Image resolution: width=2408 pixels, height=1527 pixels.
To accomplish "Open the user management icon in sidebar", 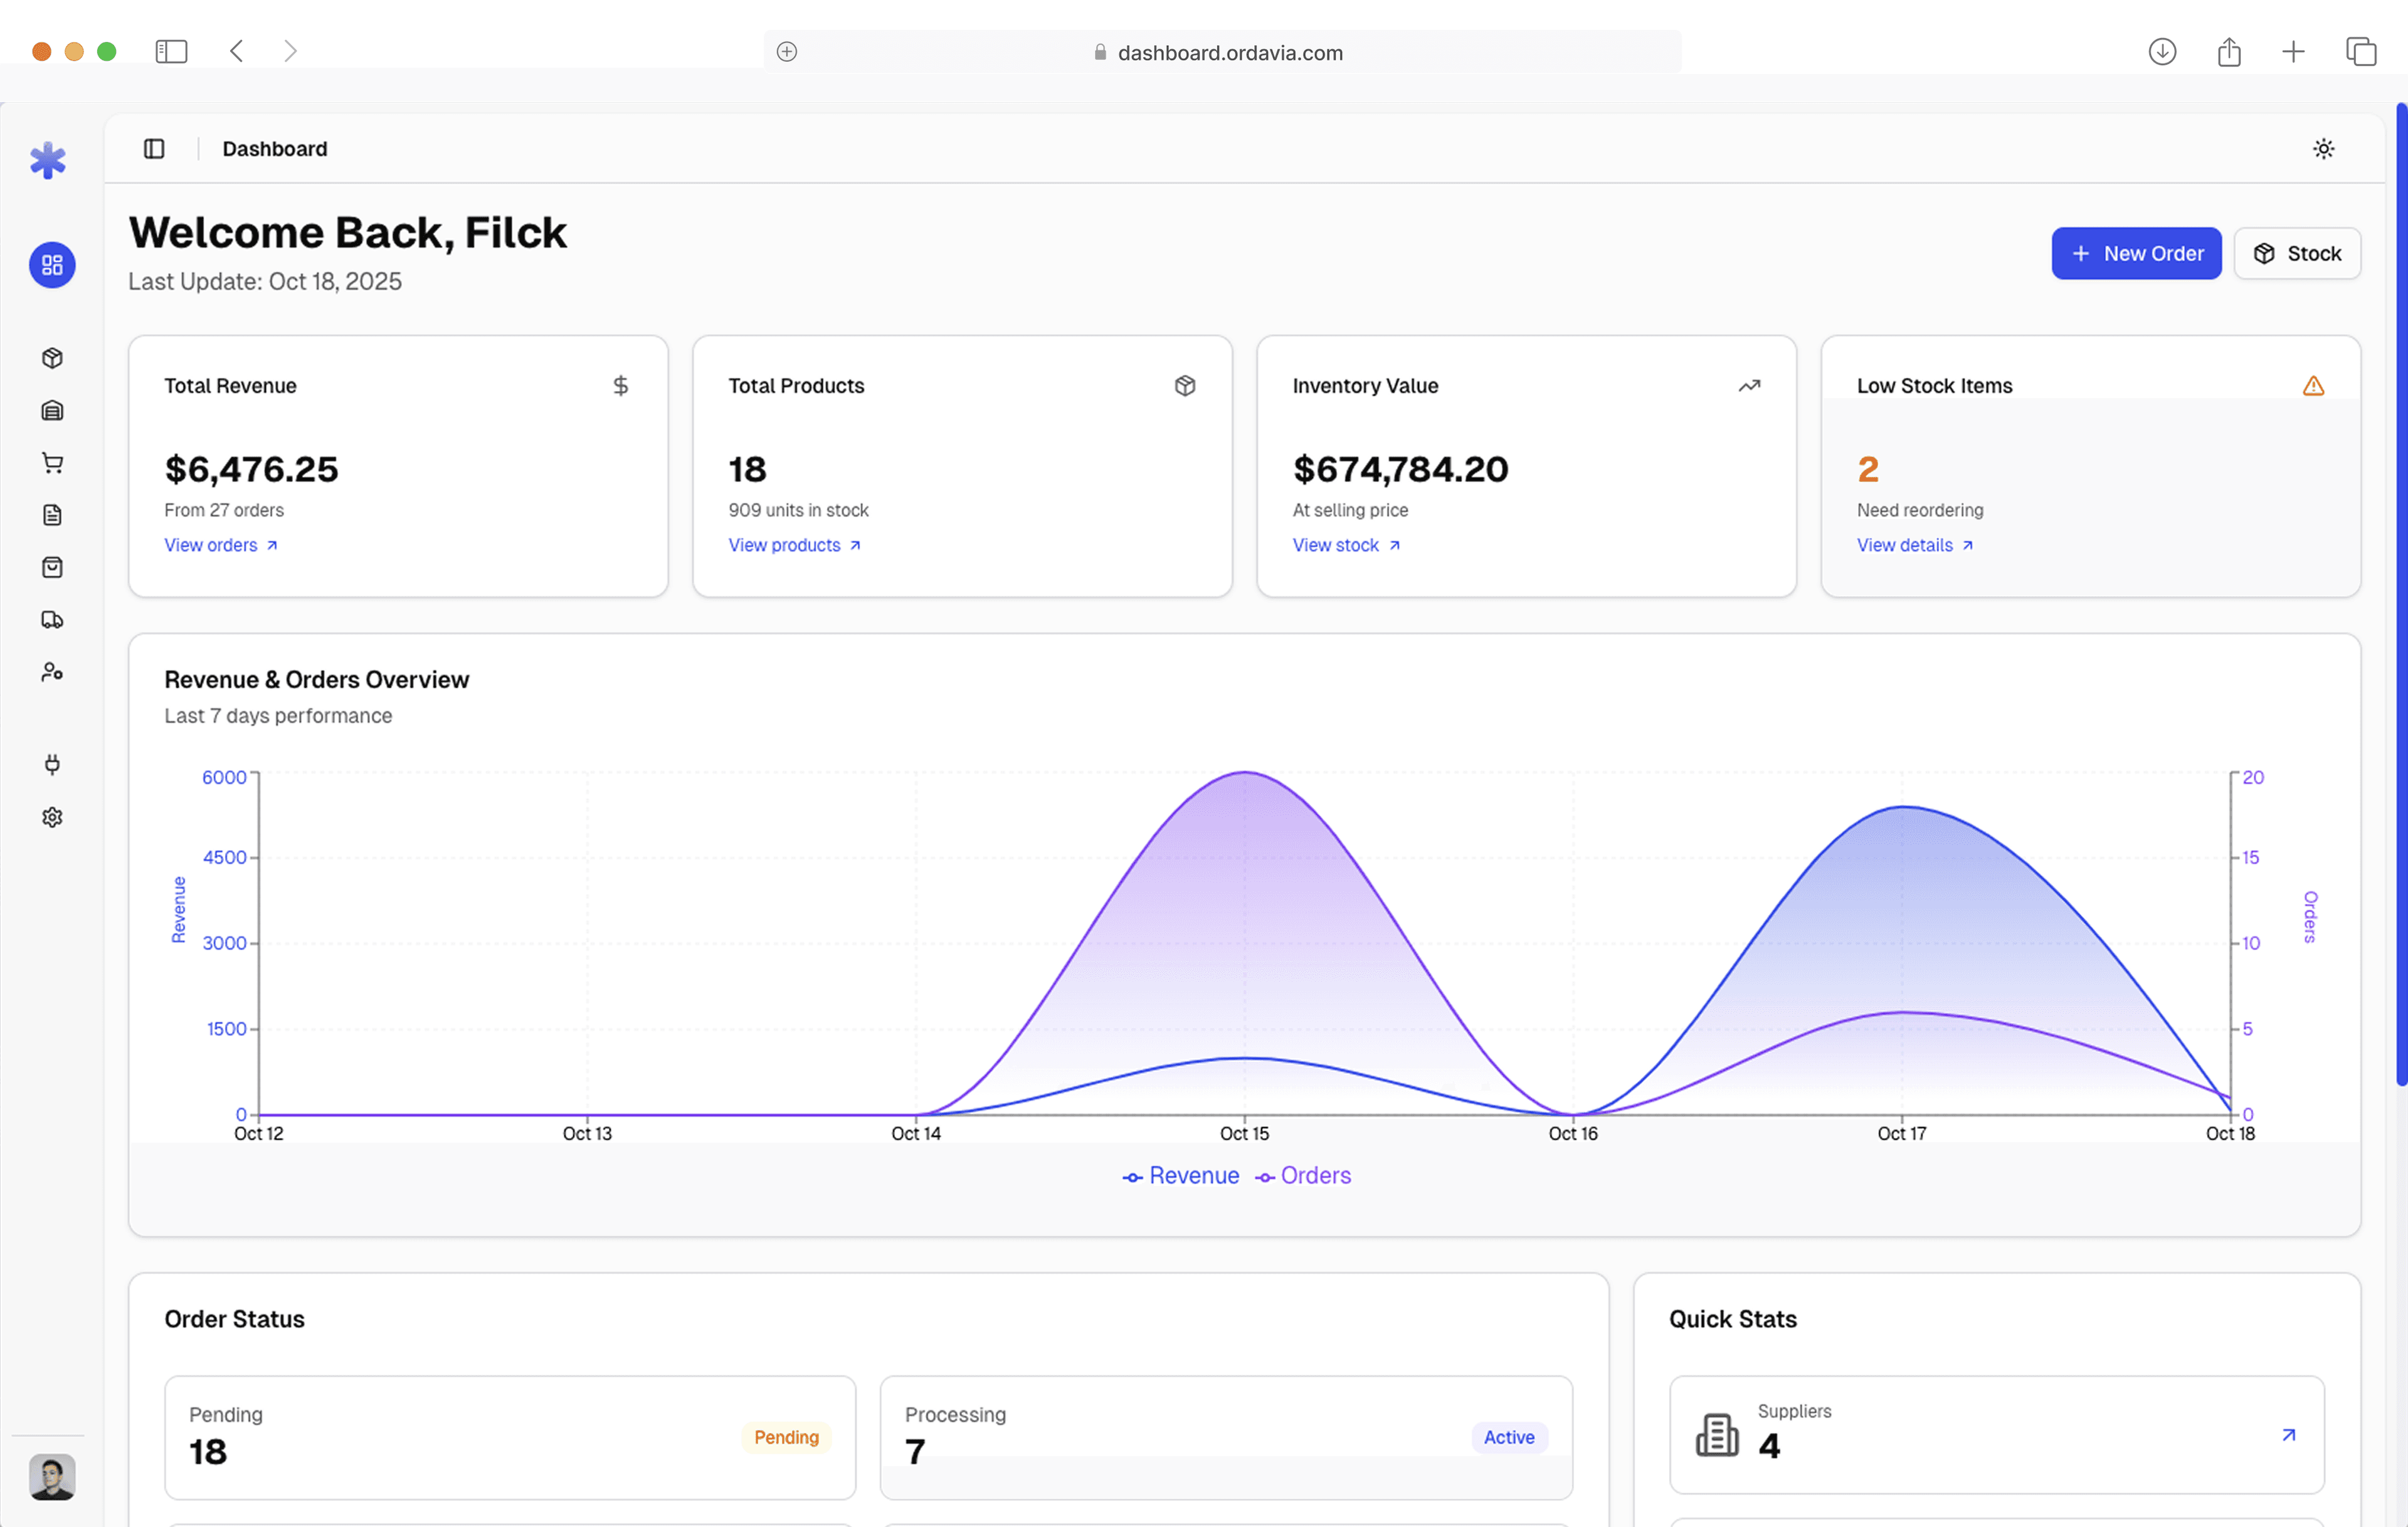I will click(52, 673).
